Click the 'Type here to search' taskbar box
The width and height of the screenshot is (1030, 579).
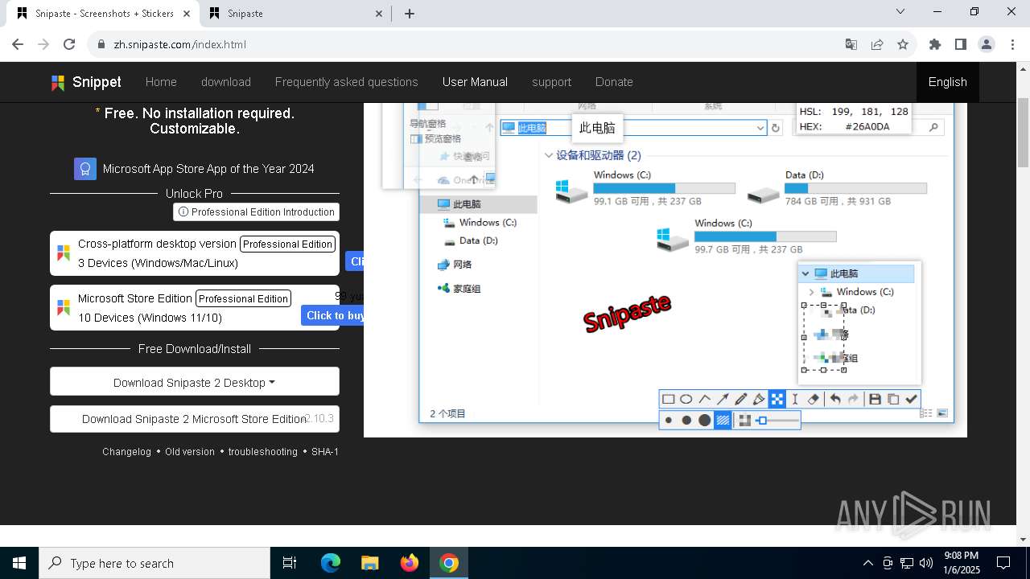[154, 563]
